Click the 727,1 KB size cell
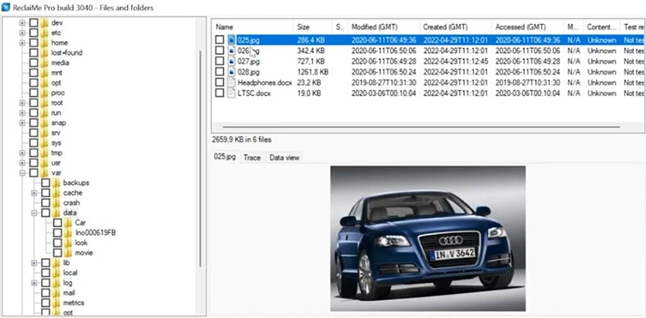 click(x=311, y=61)
